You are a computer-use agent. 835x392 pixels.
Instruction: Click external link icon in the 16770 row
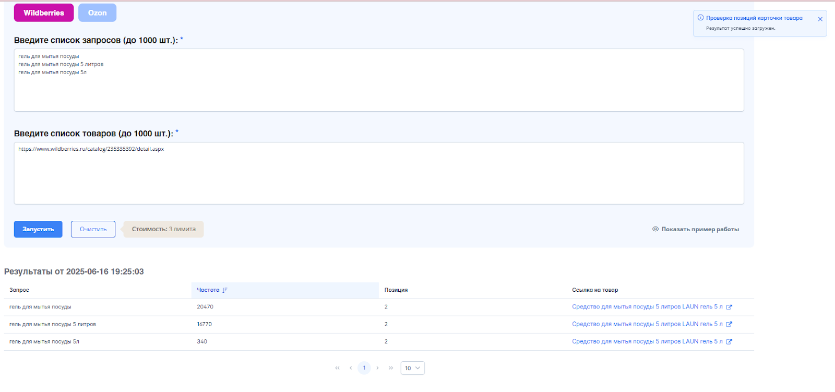[729, 324]
